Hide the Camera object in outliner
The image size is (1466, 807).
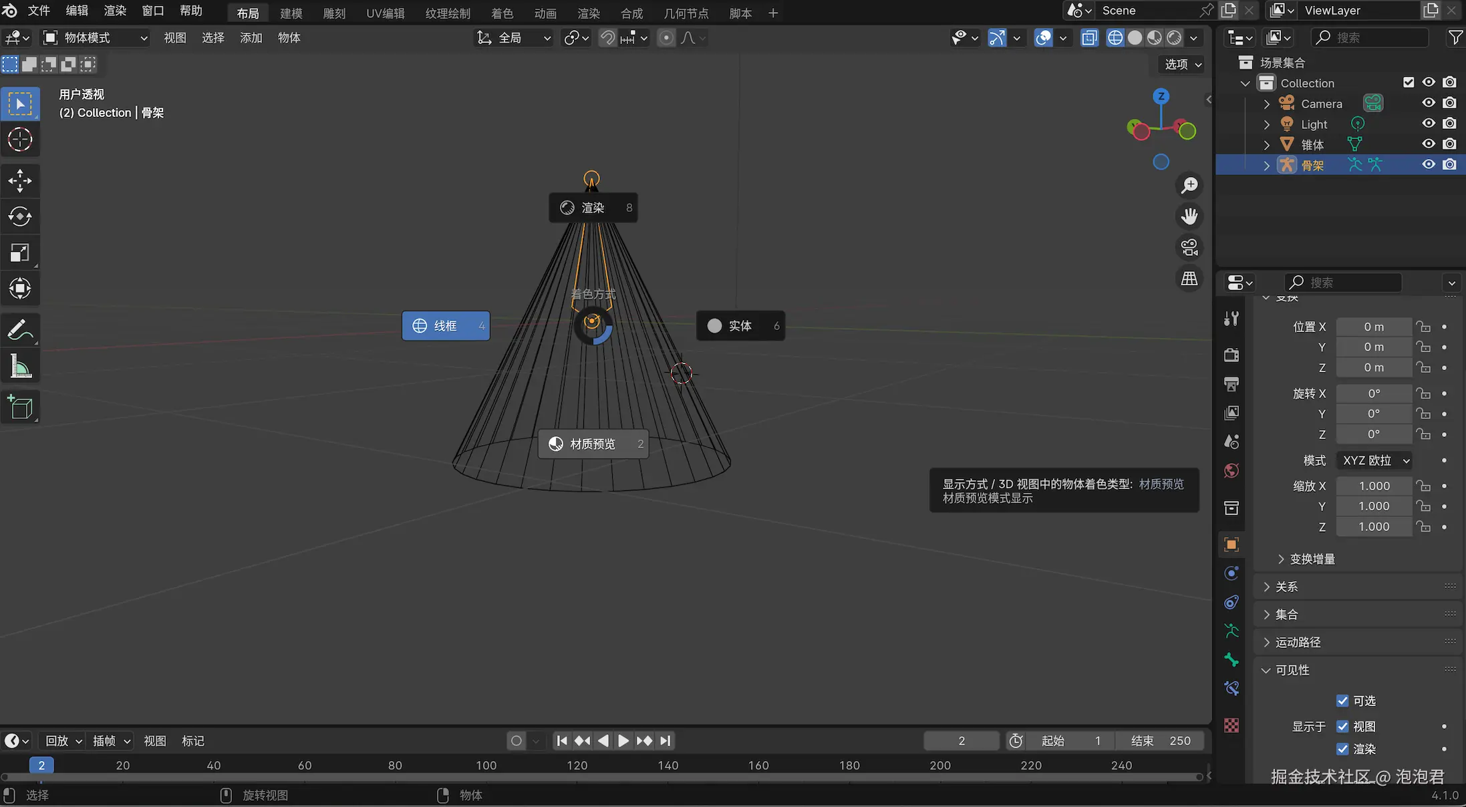coord(1428,103)
